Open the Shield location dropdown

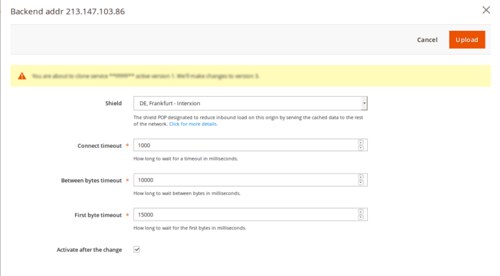point(250,103)
